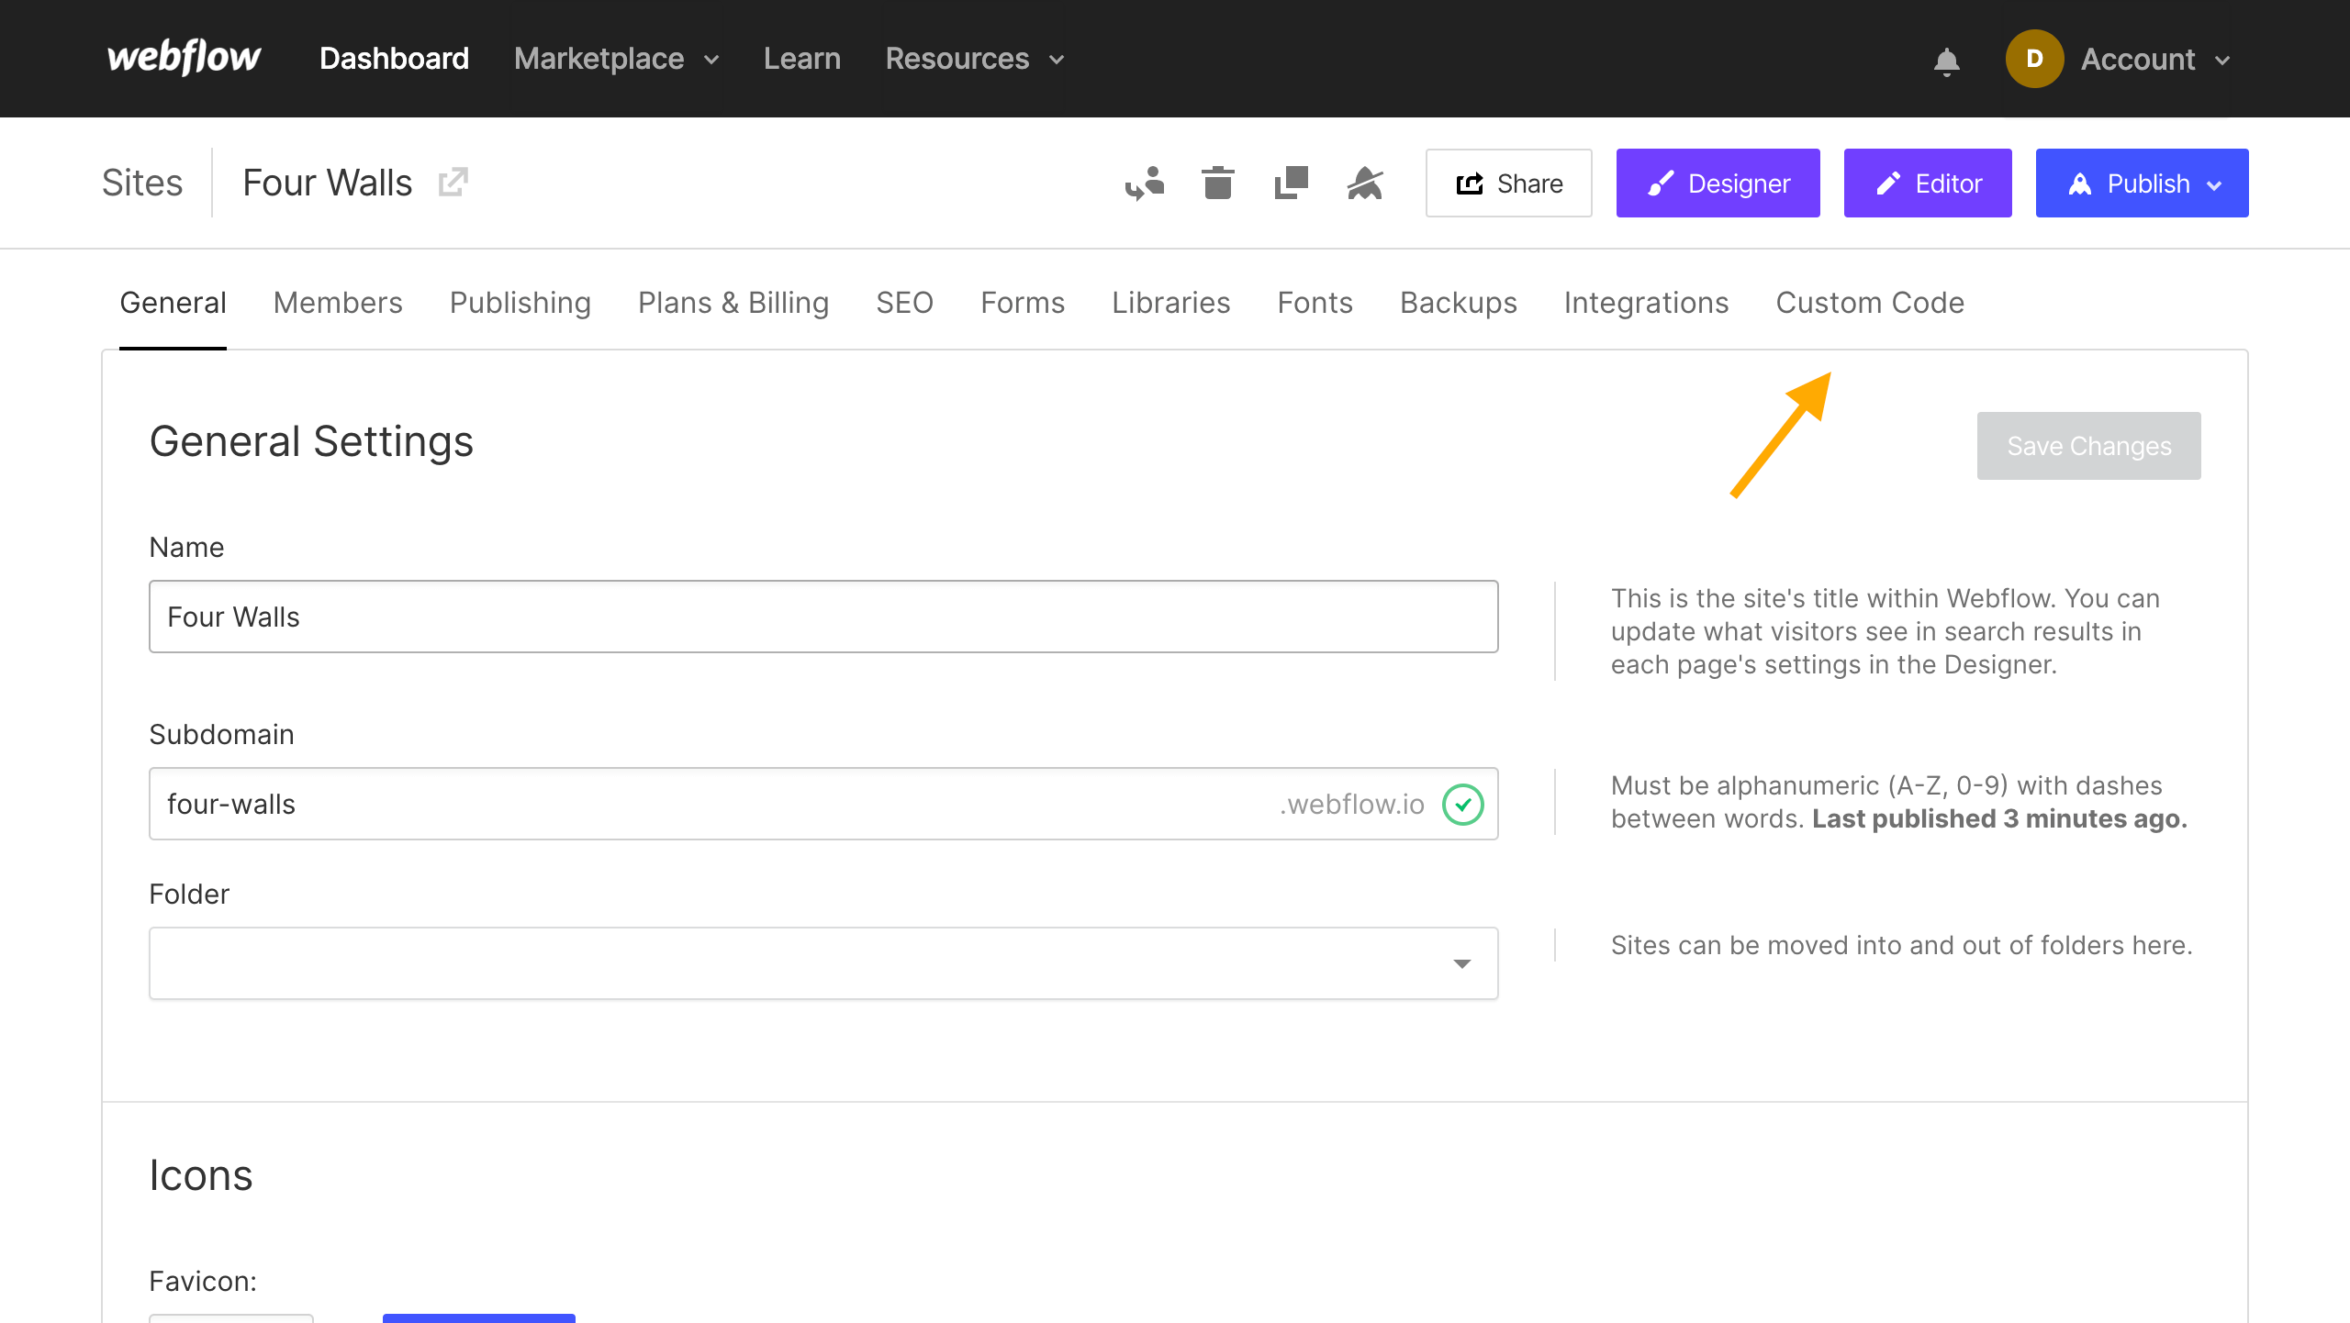Click the Share button
Screen dimensions: 2350x1323
click(1509, 183)
